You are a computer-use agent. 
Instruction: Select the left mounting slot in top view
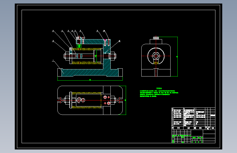click(60, 100)
